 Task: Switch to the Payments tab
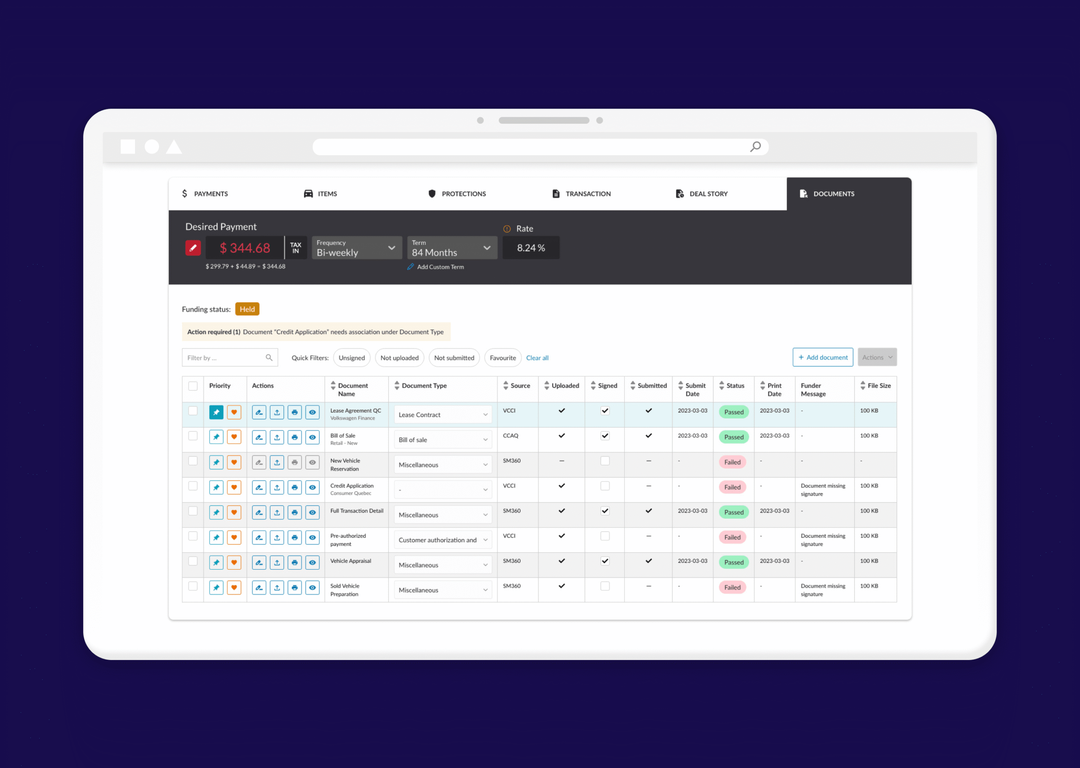(211, 193)
